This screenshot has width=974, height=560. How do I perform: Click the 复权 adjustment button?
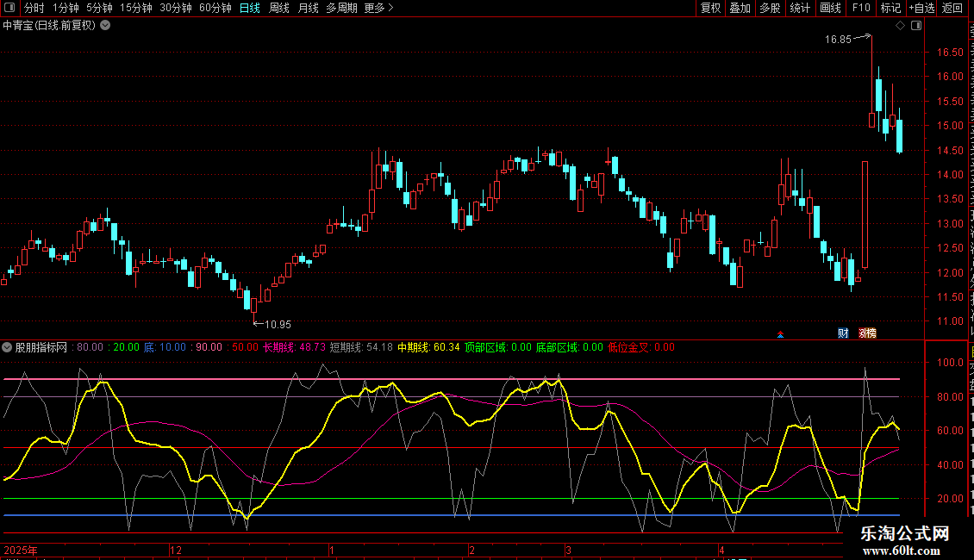pos(710,8)
